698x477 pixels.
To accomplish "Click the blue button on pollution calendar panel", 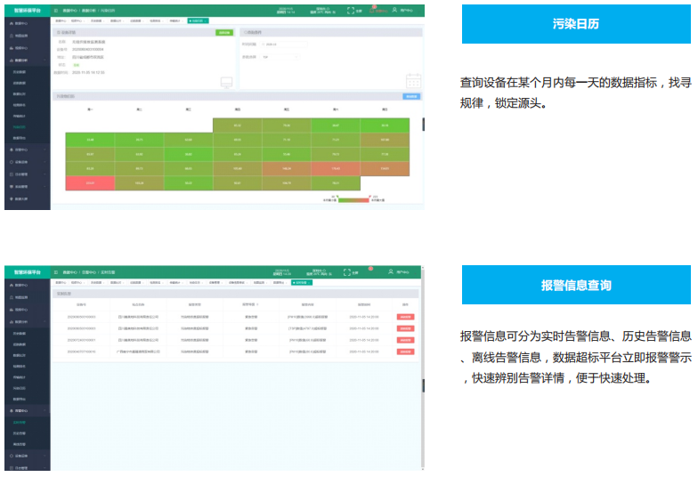I will coord(411,96).
